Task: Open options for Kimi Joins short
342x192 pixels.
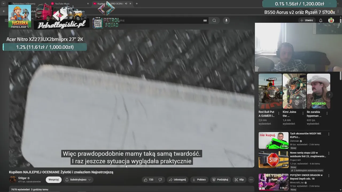Action: 303,113
